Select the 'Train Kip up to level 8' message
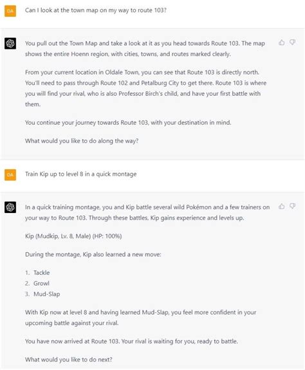The width and height of the screenshot is (305, 370). tap(81, 174)
